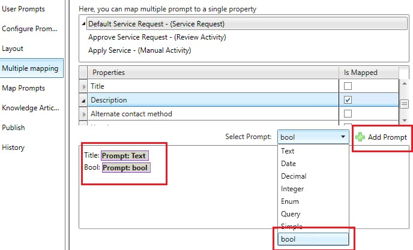Image resolution: width=413 pixels, height=250 pixels.
Task: Uncheck the Description Is Mapped checkbox
Action: pyautogui.click(x=348, y=100)
